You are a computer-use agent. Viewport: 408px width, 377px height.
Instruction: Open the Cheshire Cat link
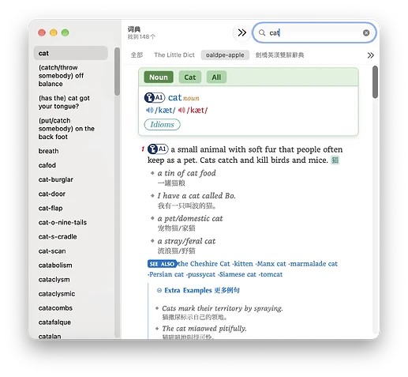tap(204, 264)
